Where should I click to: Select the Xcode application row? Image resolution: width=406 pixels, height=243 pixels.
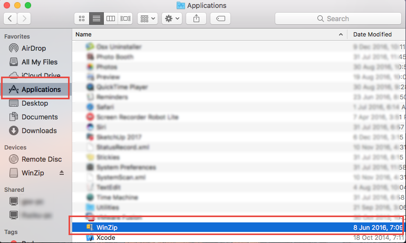tap(238, 238)
